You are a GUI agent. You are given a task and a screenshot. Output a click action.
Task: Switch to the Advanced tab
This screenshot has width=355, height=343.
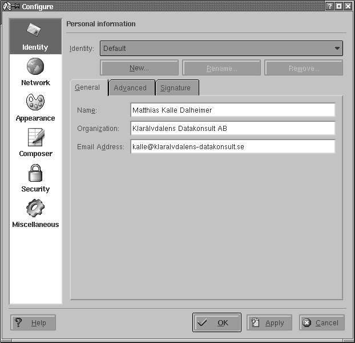pos(132,87)
